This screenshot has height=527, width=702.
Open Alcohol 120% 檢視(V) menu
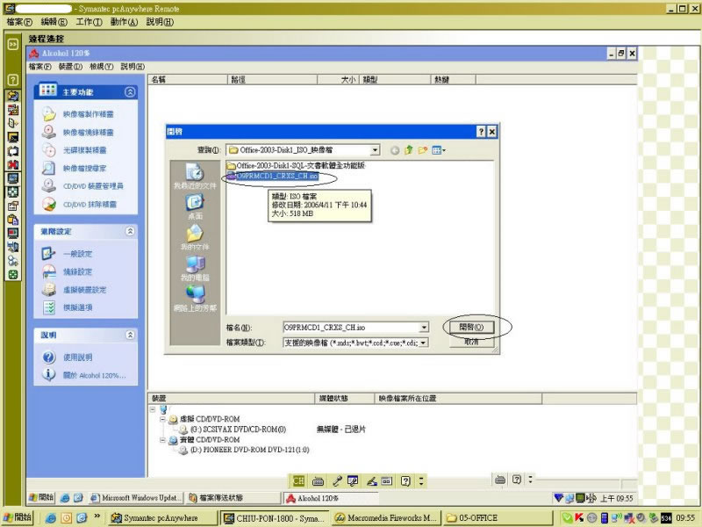(101, 67)
